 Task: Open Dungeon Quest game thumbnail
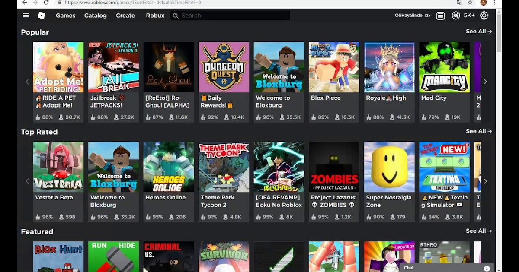224,67
